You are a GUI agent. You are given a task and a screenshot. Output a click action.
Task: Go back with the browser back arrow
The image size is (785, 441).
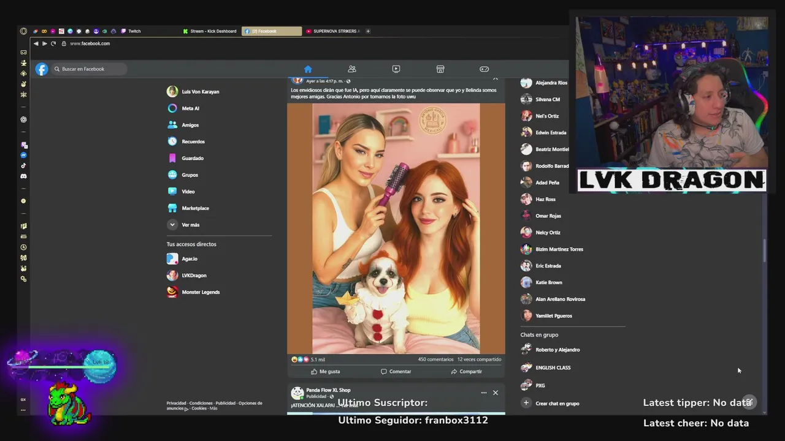click(36, 43)
